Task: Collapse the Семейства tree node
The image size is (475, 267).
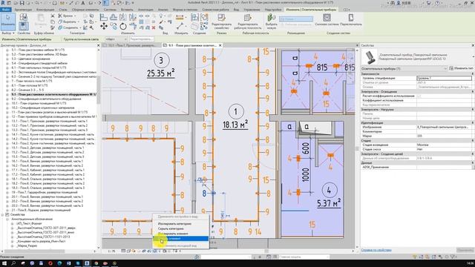Action: tap(2, 214)
